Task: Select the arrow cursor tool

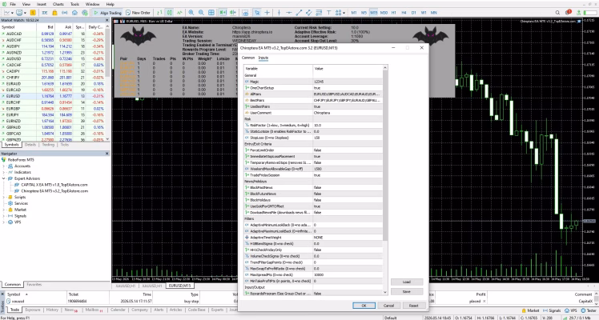Action: point(257,13)
